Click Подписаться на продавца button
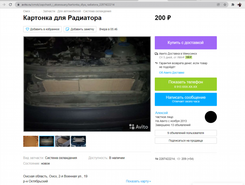 (186, 141)
